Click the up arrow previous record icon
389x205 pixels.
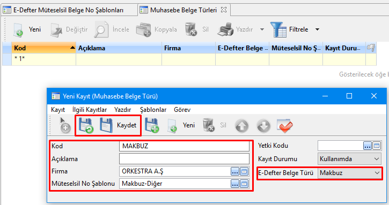pyautogui.click(x=242, y=126)
